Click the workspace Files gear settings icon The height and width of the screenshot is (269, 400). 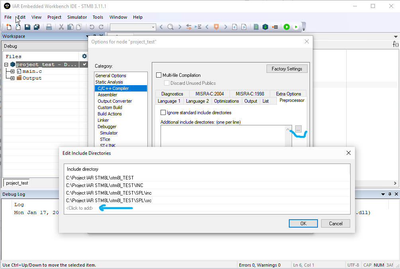84,56
